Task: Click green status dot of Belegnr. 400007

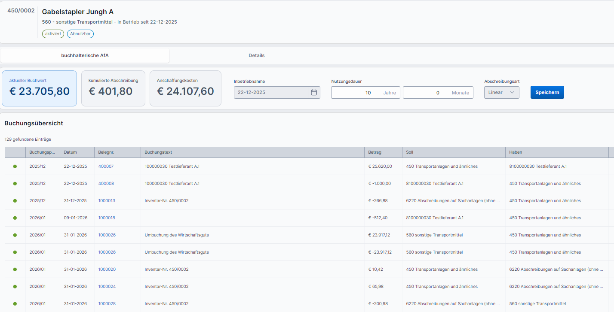Action: tap(15, 167)
